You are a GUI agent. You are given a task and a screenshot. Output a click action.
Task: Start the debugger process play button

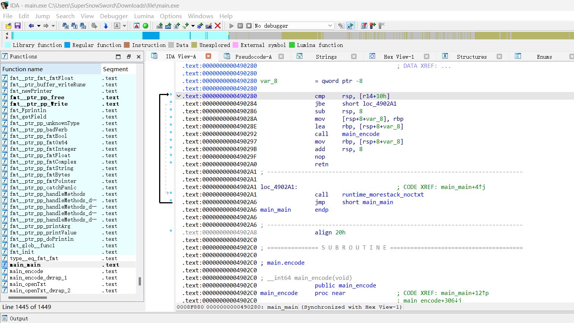point(231,26)
